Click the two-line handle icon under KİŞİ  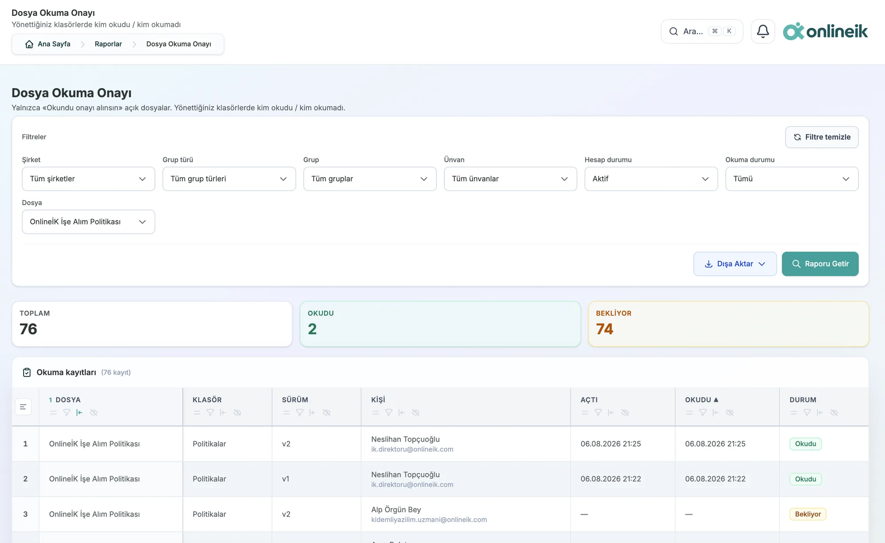pos(375,413)
